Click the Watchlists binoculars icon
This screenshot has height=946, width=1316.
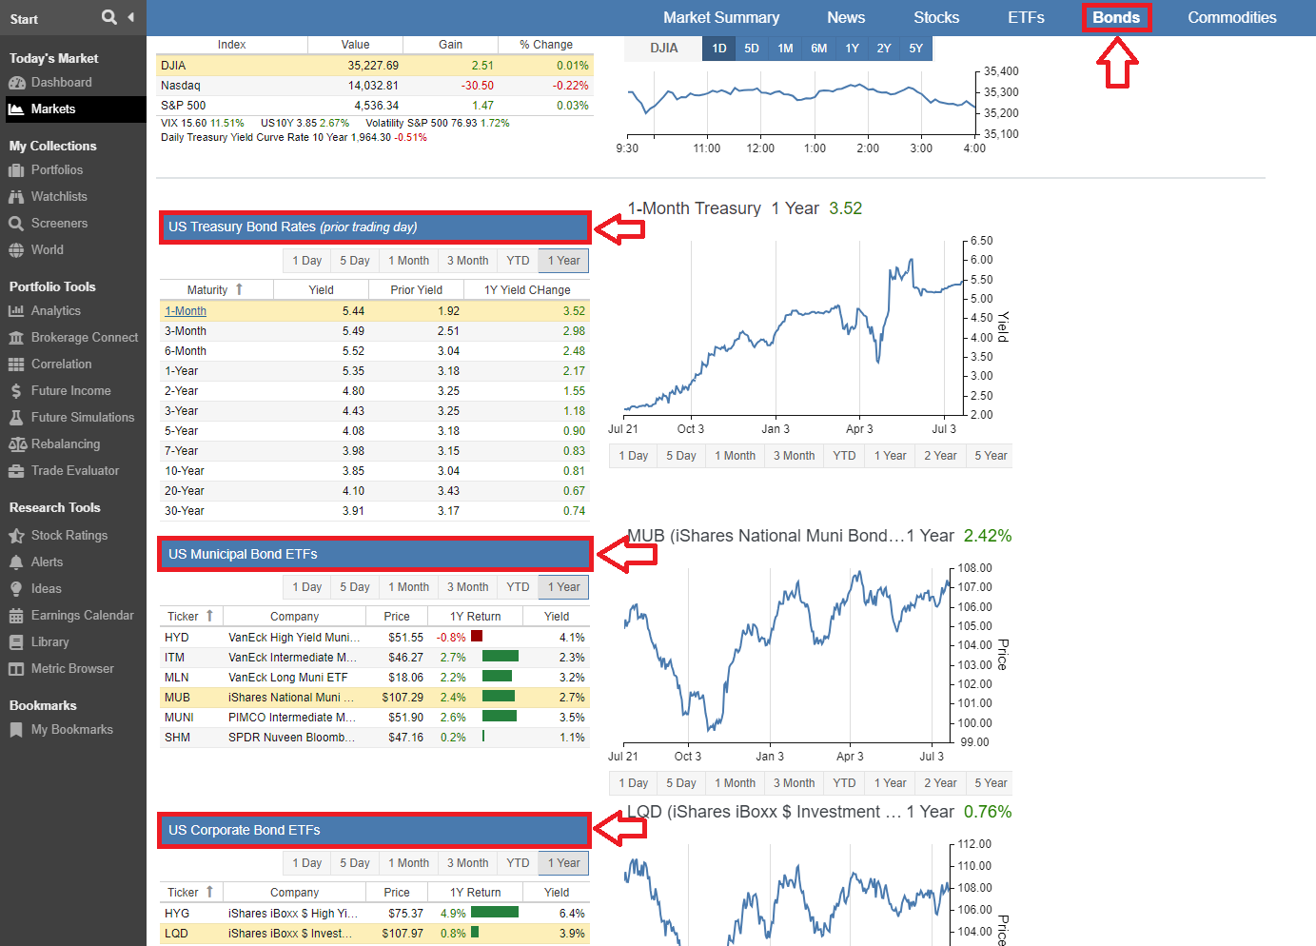(x=16, y=197)
